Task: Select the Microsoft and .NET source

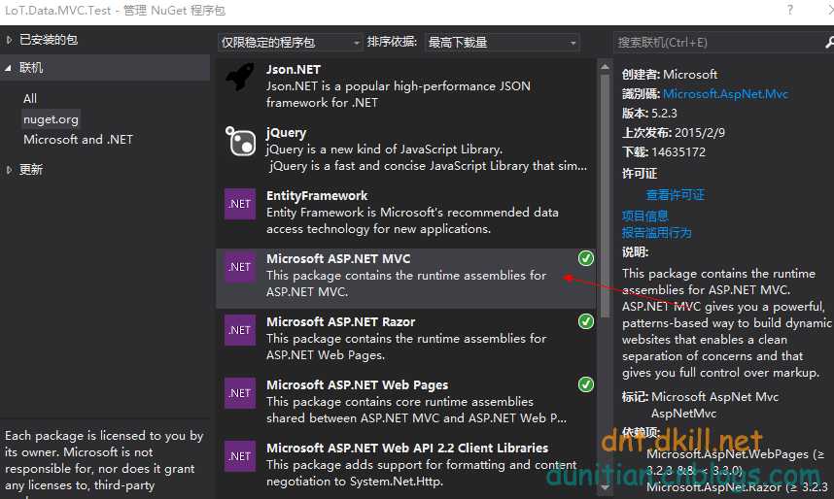Action: (78, 139)
